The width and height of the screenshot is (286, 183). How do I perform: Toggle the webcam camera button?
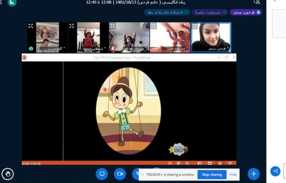click(120, 174)
